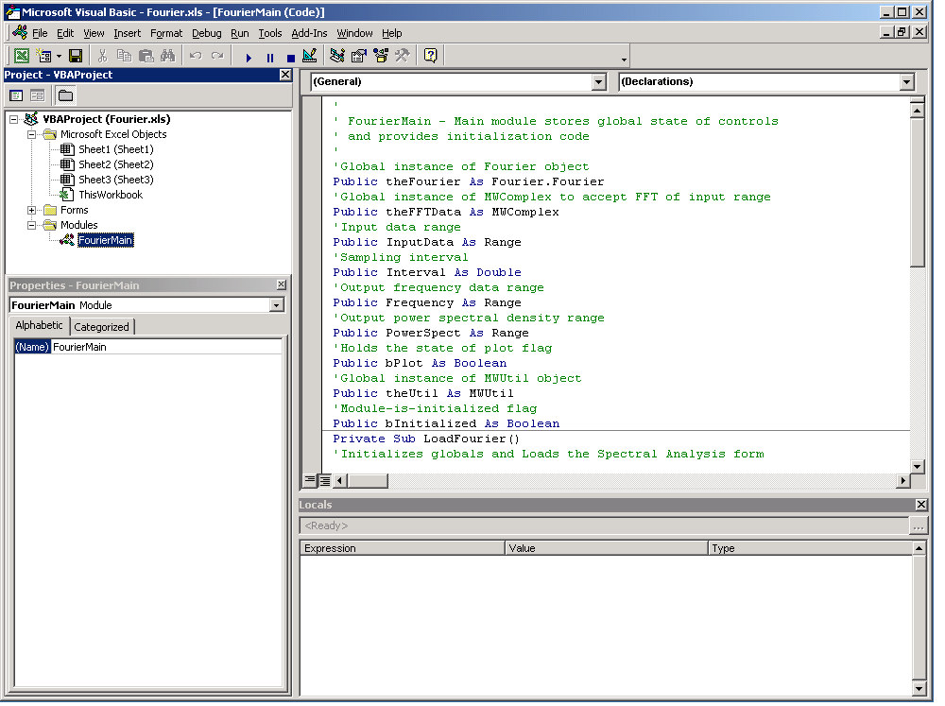Screen dimensions: 945x706
Task: Click the Locals window scroll-down arrow
Action: point(919,688)
